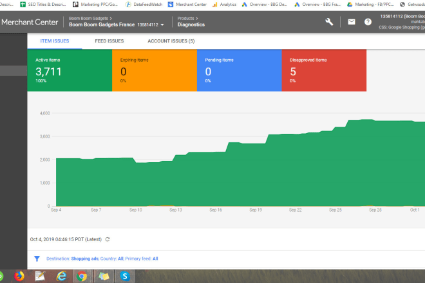This screenshot has width=425, height=283.
Task: Click the CSS: Google Shopping label
Action: [402, 28]
